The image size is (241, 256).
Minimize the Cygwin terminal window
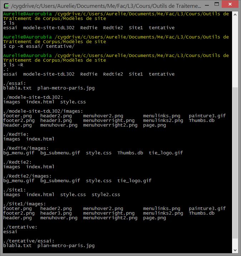click(x=207, y=5)
